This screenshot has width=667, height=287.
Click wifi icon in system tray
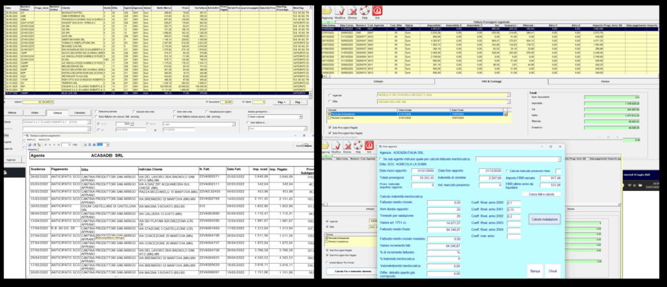click(x=630, y=185)
